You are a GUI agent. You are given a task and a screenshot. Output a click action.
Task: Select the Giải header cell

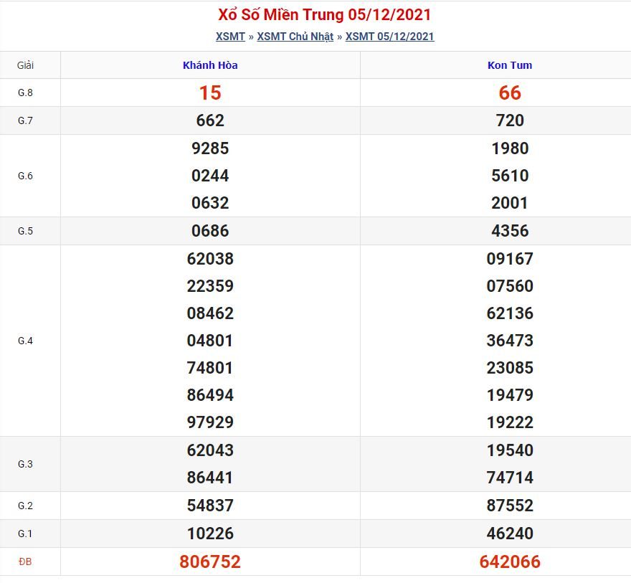pos(25,65)
